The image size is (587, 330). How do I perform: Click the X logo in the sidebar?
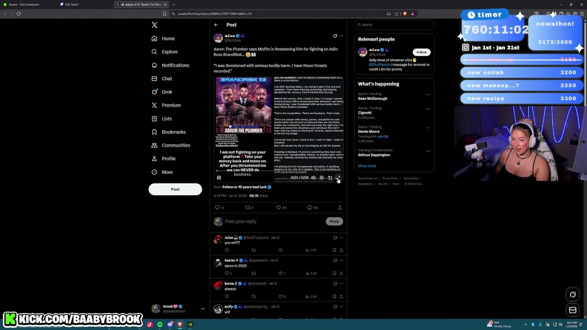[155, 25]
